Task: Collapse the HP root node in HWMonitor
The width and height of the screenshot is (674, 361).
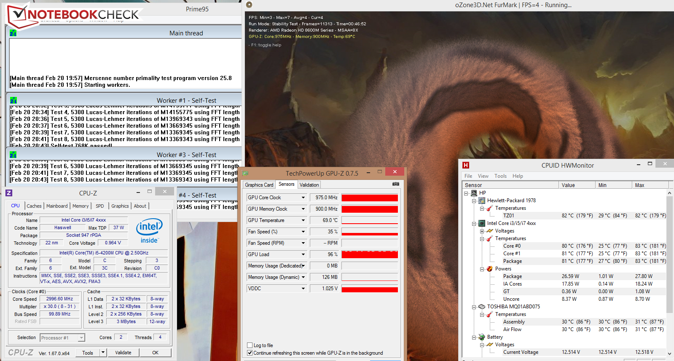Action: tap(466, 193)
